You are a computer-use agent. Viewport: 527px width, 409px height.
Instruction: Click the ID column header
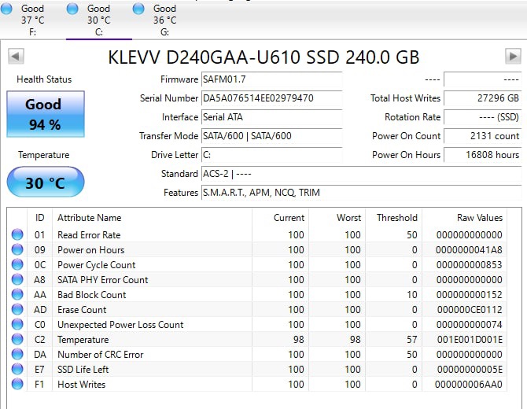[x=39, y=218]
